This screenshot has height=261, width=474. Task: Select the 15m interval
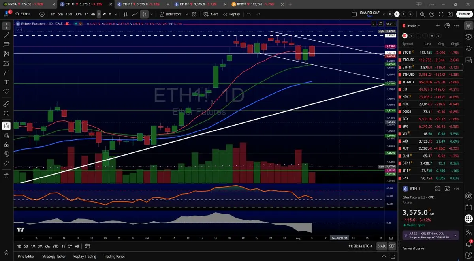[x=69, y=14]
